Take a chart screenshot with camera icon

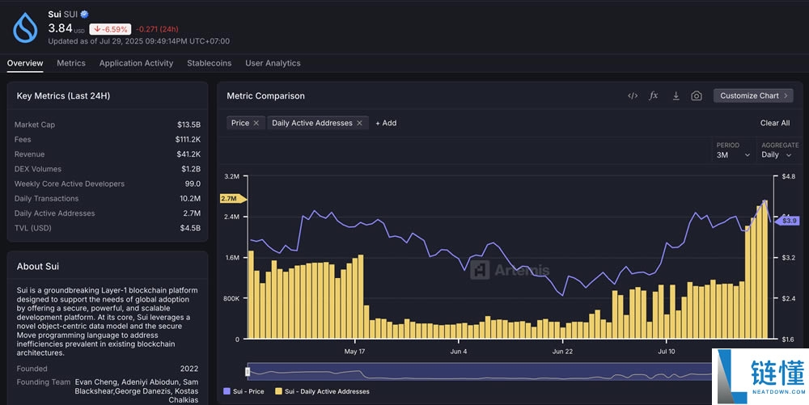coord(697,96)
